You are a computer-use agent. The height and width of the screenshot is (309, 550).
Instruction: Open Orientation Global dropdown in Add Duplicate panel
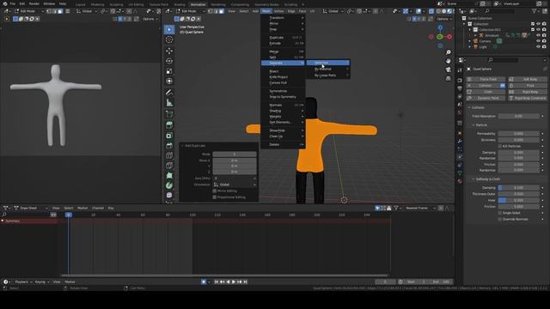[x=235, y=185]
